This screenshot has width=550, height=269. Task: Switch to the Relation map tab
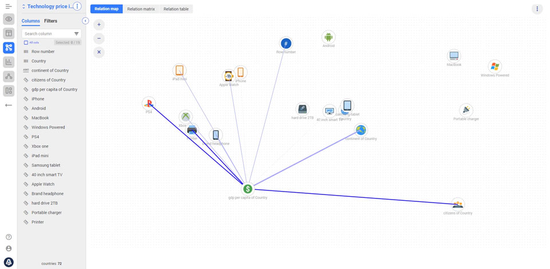click(x=107, y=9)
